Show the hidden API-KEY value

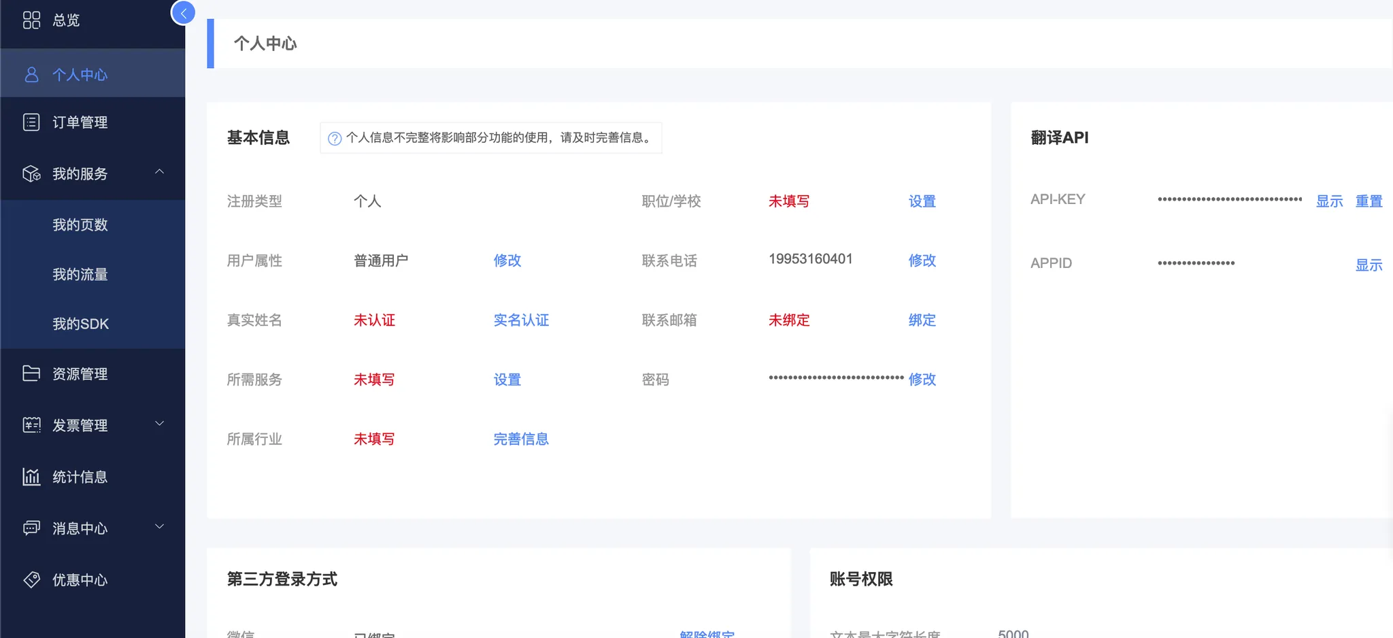click(1329, 201)
